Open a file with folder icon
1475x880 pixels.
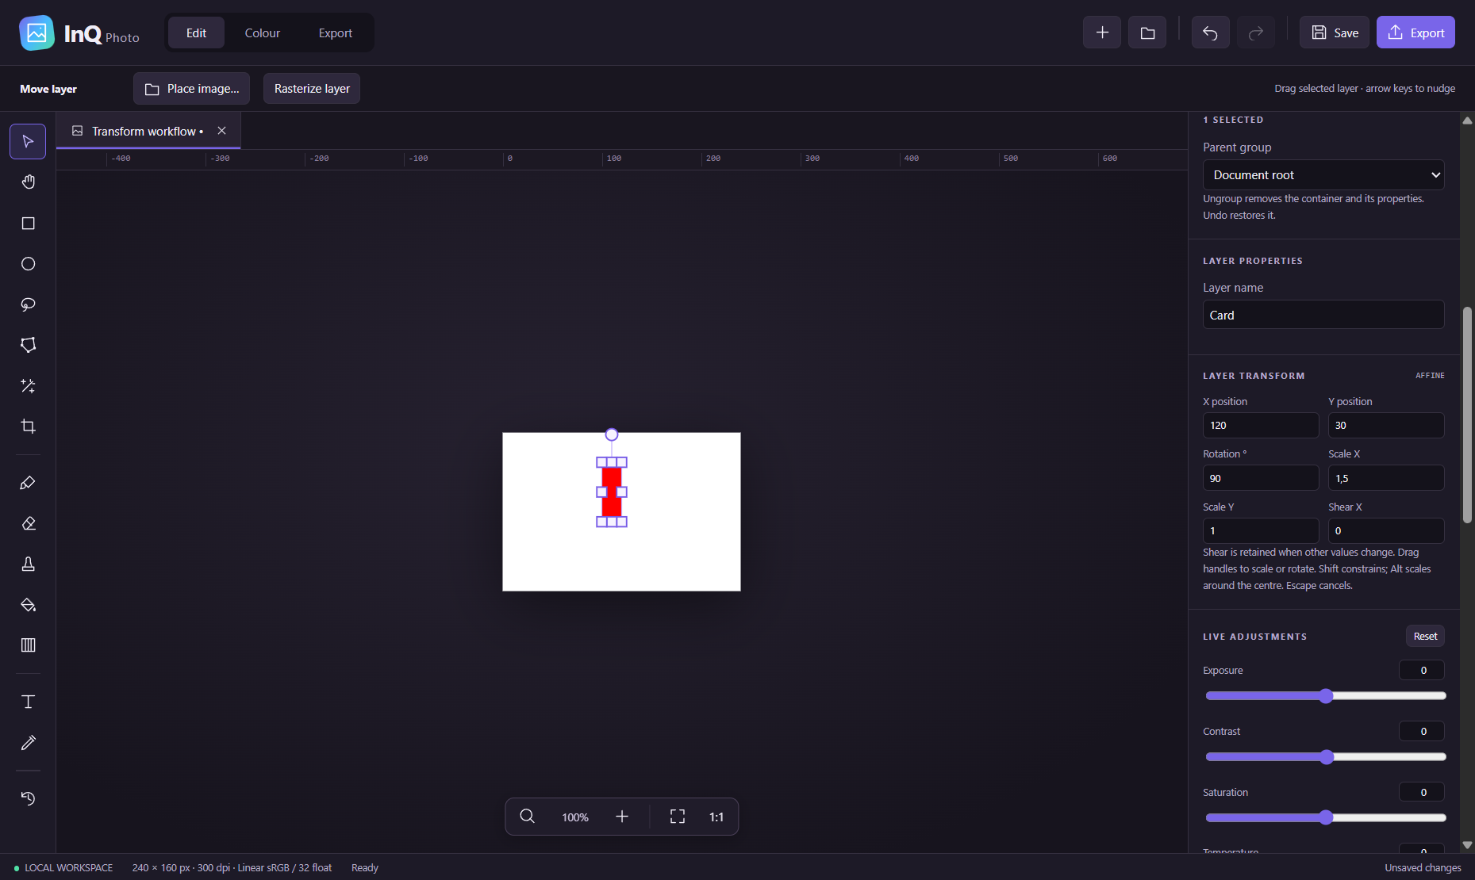coord(1147,33)
